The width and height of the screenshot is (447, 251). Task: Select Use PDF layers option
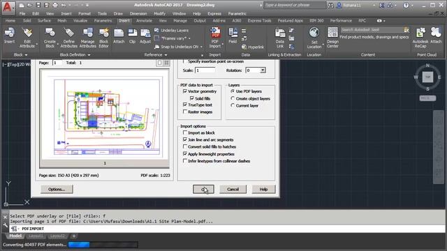tap(233, 91)
